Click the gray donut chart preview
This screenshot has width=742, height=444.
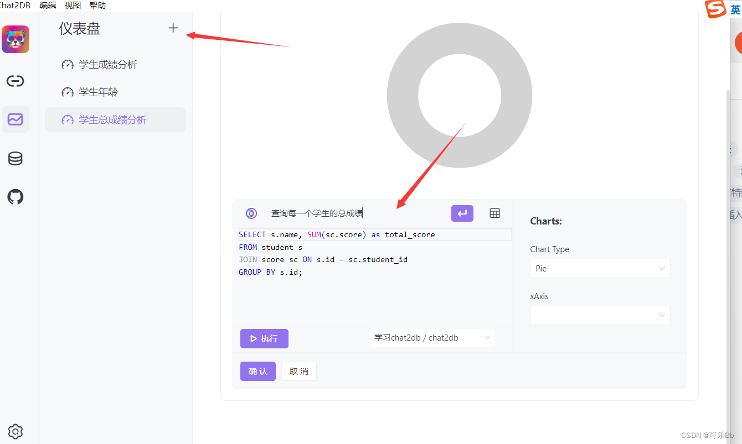coord(460,95)
